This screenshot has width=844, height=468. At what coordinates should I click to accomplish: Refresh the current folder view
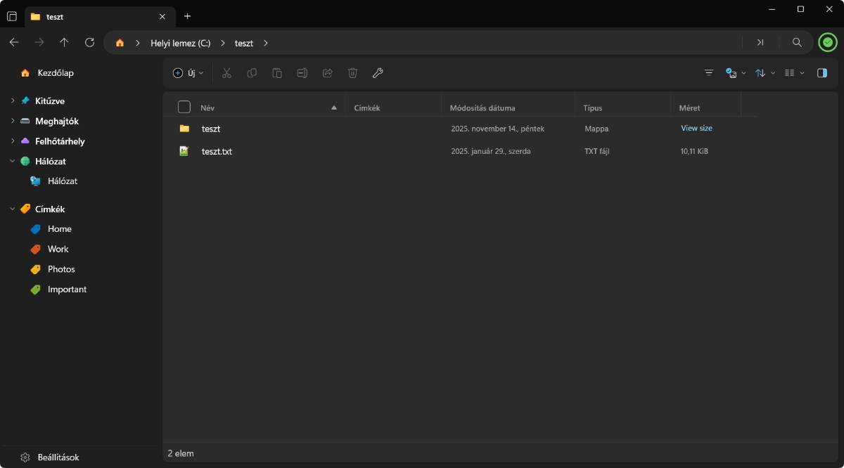coord(89,42)
